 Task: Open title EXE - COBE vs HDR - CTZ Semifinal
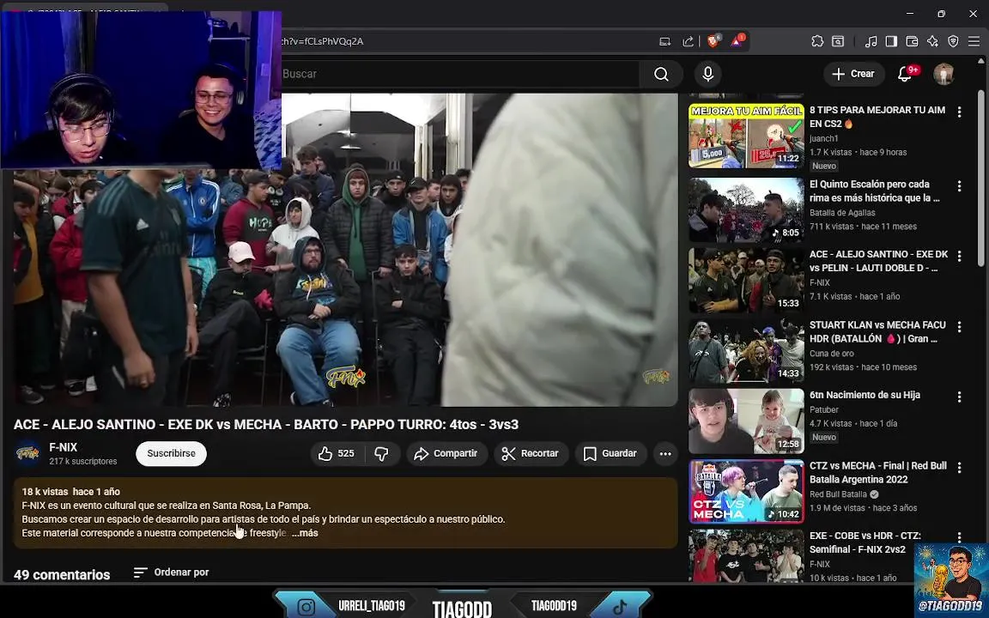(865, 542)
